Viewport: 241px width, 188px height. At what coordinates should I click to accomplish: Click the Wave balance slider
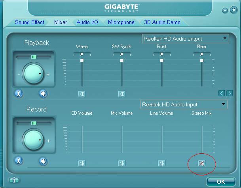click(x=82, y=54)
